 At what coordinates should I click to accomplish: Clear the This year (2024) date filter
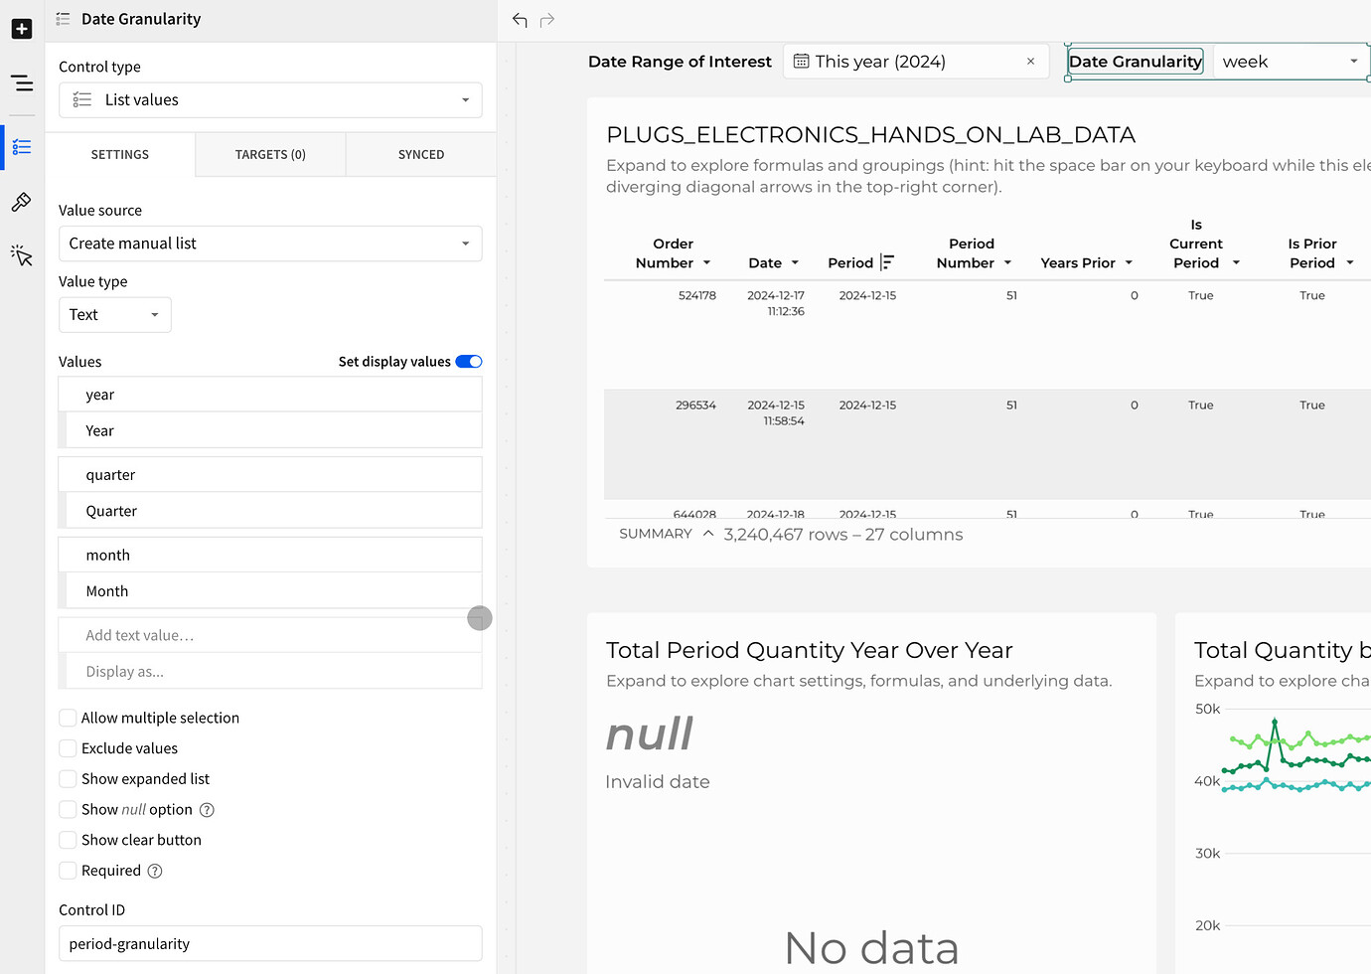pyautogui.click(x=1030, y=61)
